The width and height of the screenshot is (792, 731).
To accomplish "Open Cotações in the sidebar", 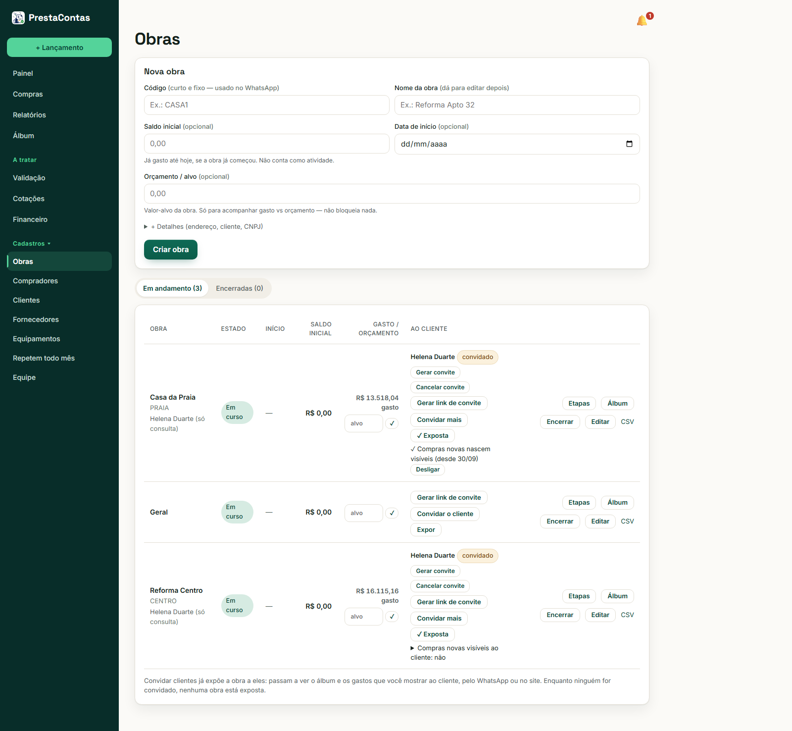I will [x=59, y=199].
